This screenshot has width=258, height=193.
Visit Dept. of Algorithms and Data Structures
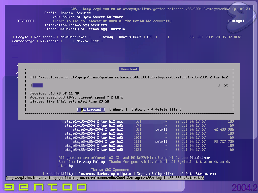pyautogui.click(x=176, y=174)
